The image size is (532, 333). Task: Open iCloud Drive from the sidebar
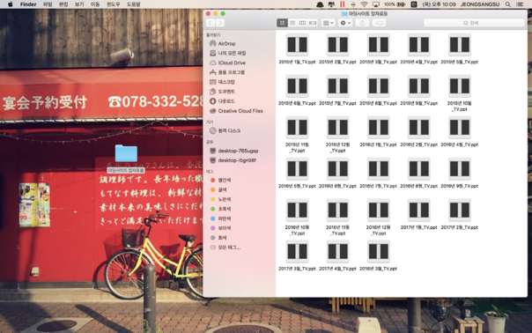pos(227,63)
